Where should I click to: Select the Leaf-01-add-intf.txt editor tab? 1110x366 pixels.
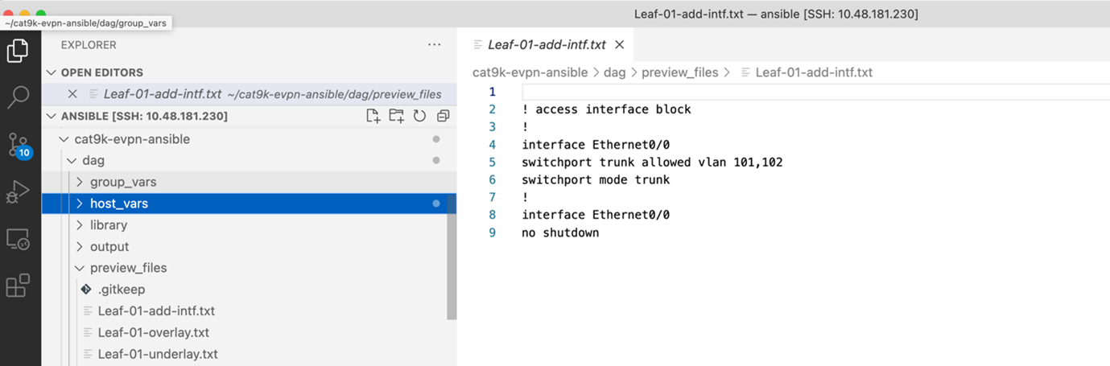click(546, 45)
